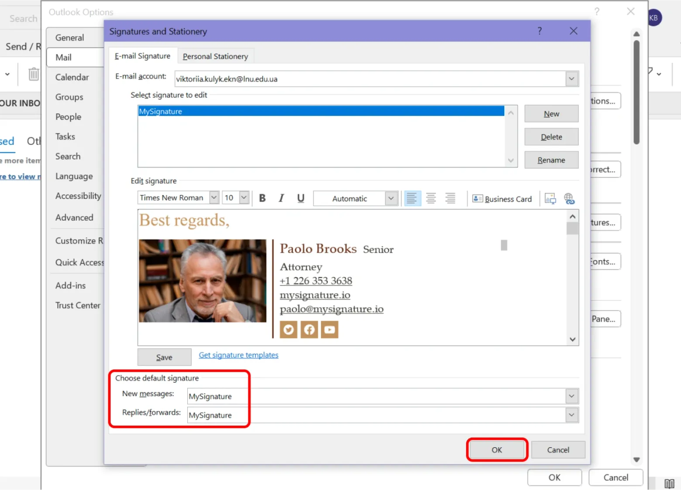Click the YouTube icon in signature

tap(330, 329)
